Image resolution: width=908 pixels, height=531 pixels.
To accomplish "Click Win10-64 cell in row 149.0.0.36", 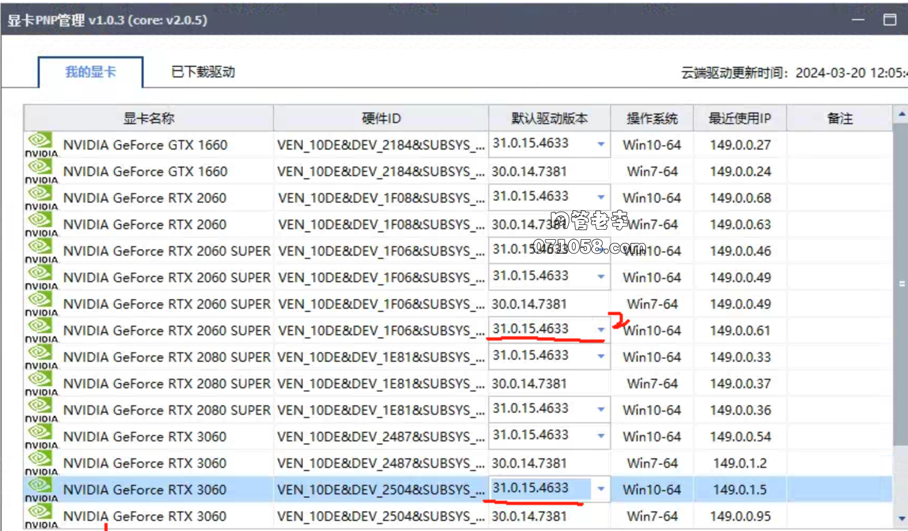I will click(x=652, y=410).
